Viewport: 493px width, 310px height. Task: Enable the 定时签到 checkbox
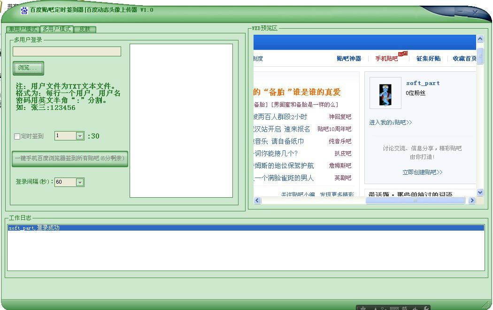coord(17,137)
